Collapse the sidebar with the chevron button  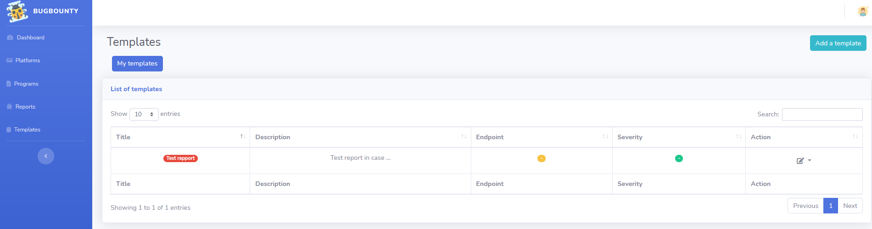coord(46,156)
